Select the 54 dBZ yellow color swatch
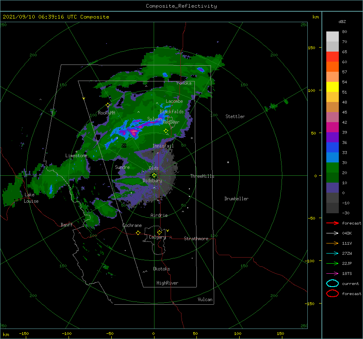The height and width of the screenshot is (339, 363). (x=332, y=87)
